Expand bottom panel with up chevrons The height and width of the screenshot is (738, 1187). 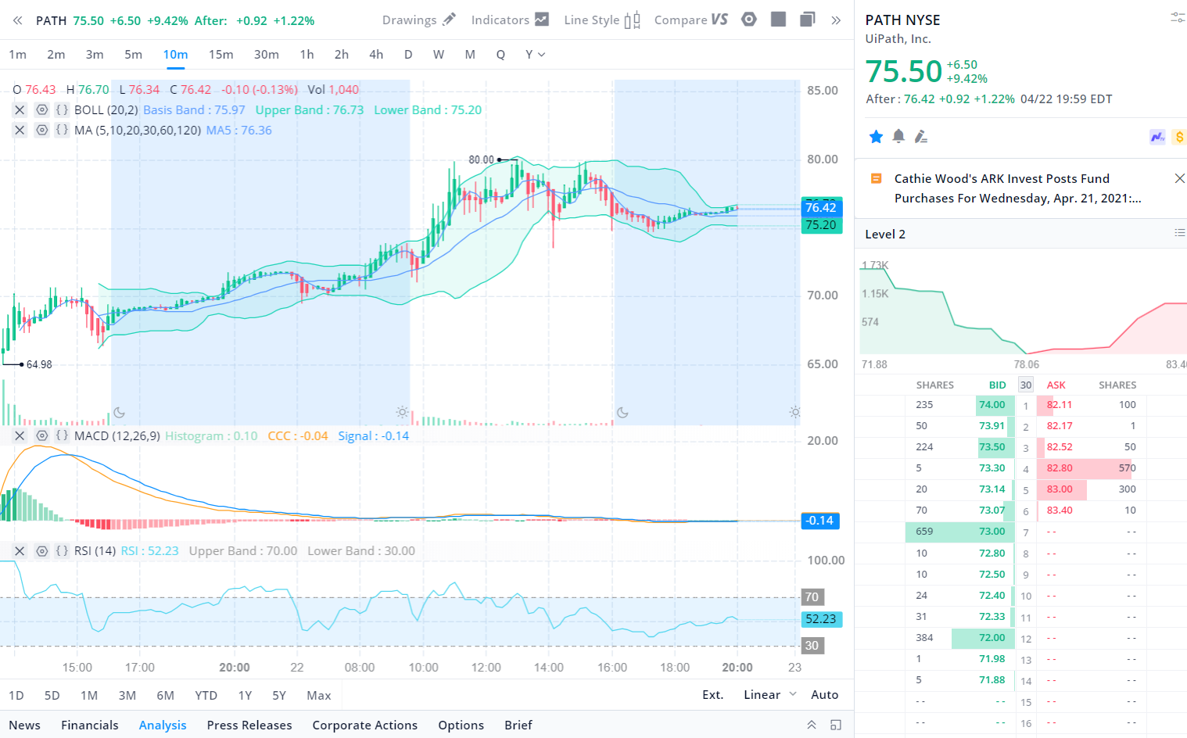(812, 725)
